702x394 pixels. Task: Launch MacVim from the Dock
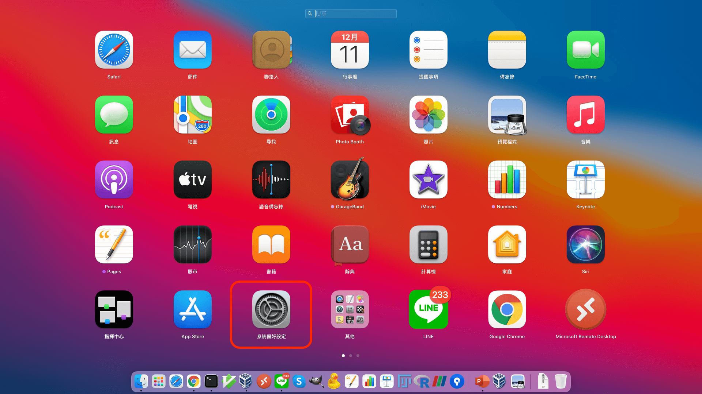pos(229,382)
